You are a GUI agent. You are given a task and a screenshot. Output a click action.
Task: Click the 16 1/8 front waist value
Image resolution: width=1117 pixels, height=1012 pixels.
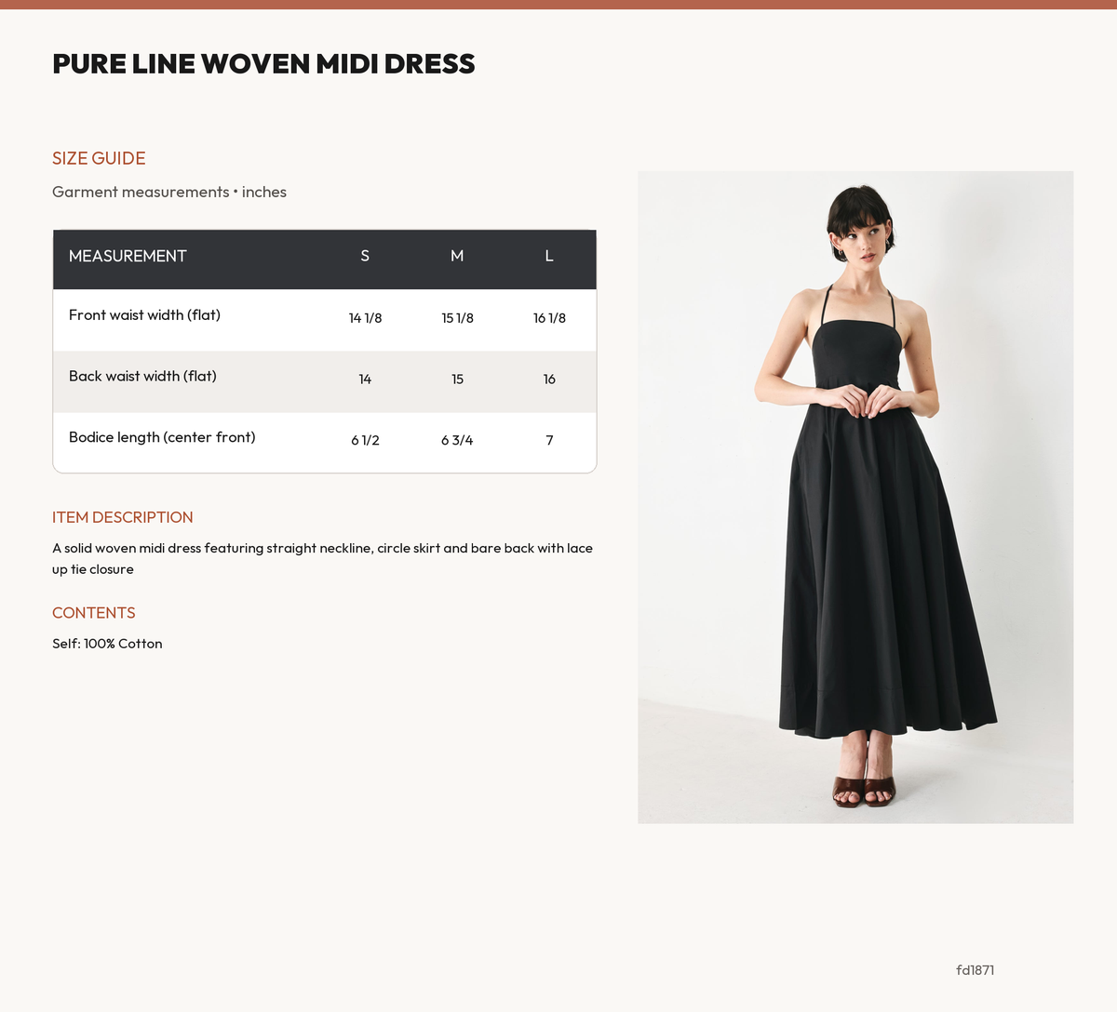pyautogui.click(x=549, y=318)
